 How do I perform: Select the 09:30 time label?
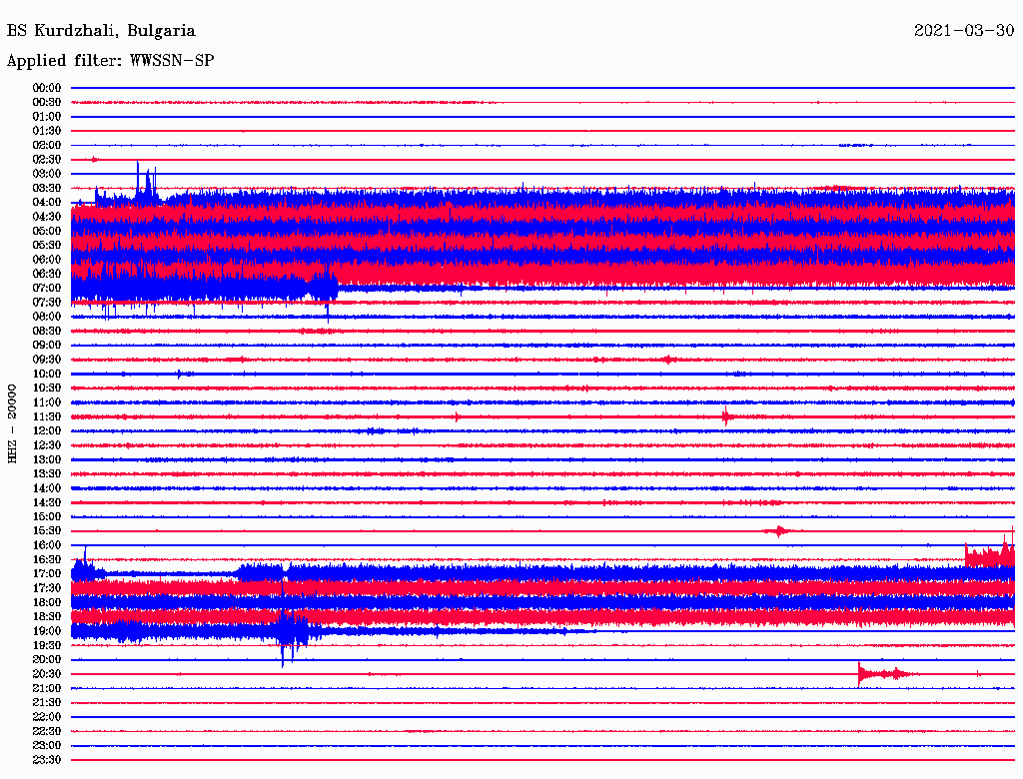[47, 360]
